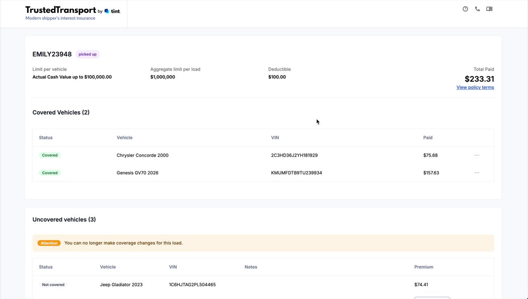Click the Jeep Gladiator 2023 vehicle name
This screenshot has height=299, width=528.
point(121,285)
